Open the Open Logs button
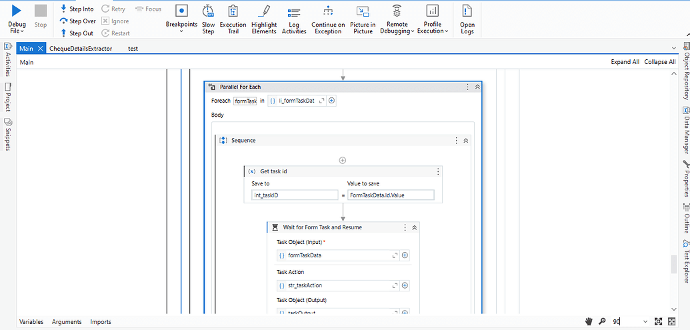The height and width of the screenshot is (330, 690). coord(467,19)
